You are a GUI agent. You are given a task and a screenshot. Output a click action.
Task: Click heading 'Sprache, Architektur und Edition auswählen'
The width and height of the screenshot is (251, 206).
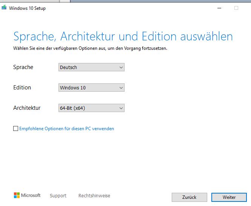(123, 37)
